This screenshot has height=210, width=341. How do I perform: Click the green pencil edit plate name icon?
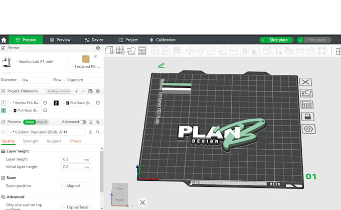point(161,65)
